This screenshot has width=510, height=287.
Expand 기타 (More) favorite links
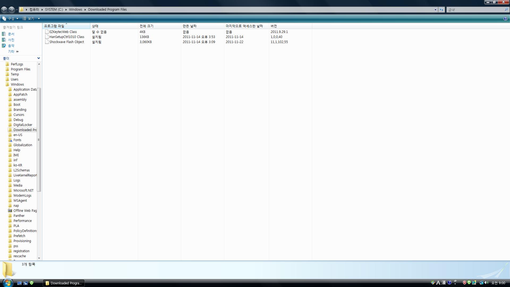13,52
